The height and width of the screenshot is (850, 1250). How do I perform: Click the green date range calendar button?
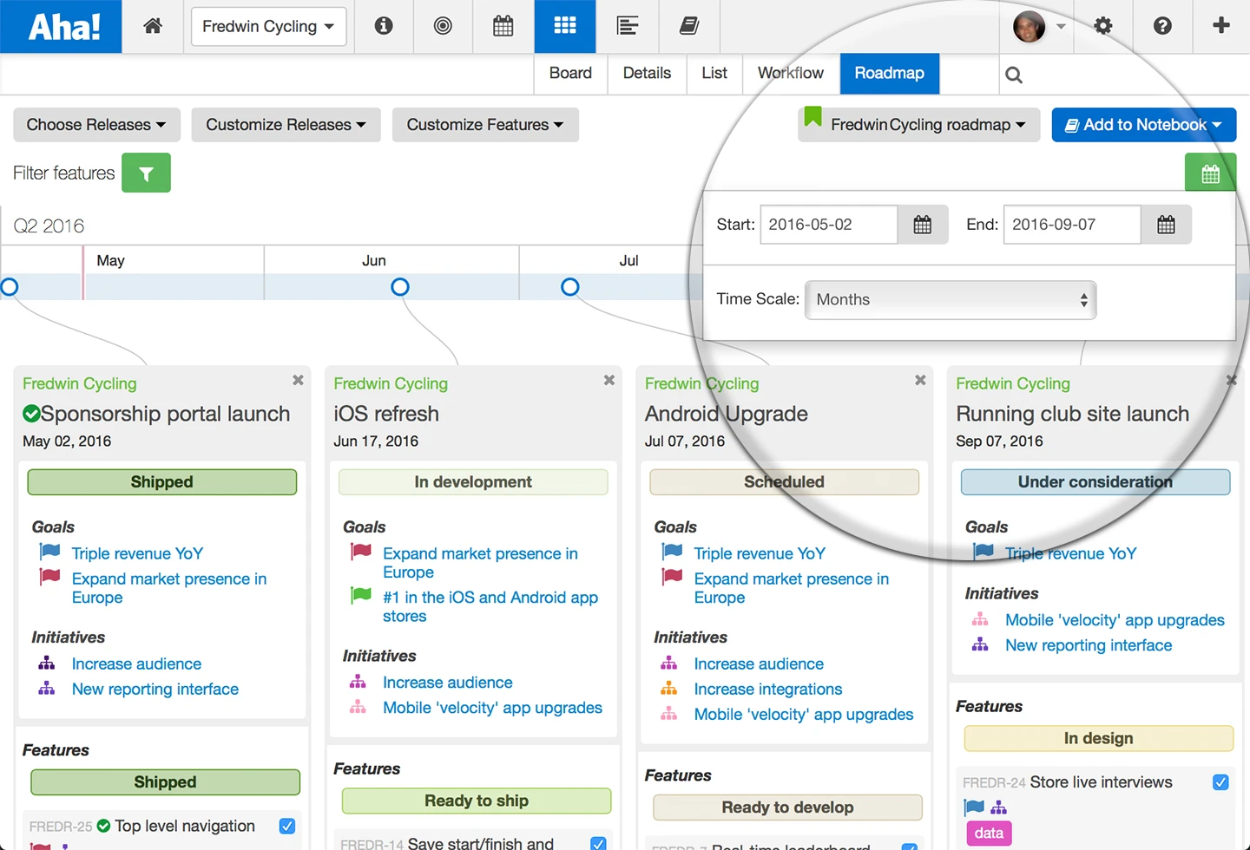point(1210,173)
